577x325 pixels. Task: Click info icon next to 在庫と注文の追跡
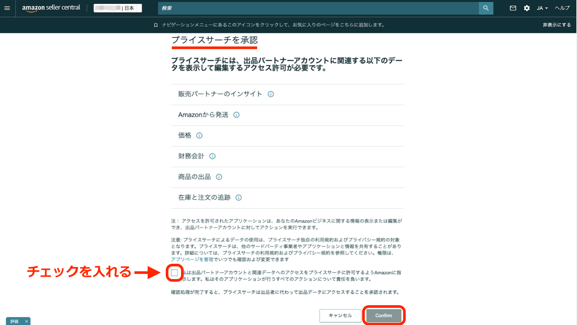coord(238,197)
